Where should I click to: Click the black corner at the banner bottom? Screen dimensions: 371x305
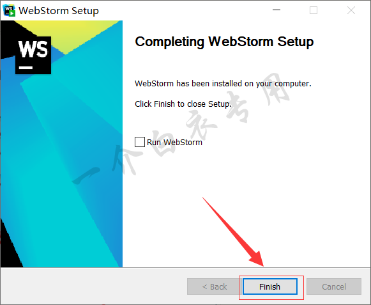tap(10, 249)
